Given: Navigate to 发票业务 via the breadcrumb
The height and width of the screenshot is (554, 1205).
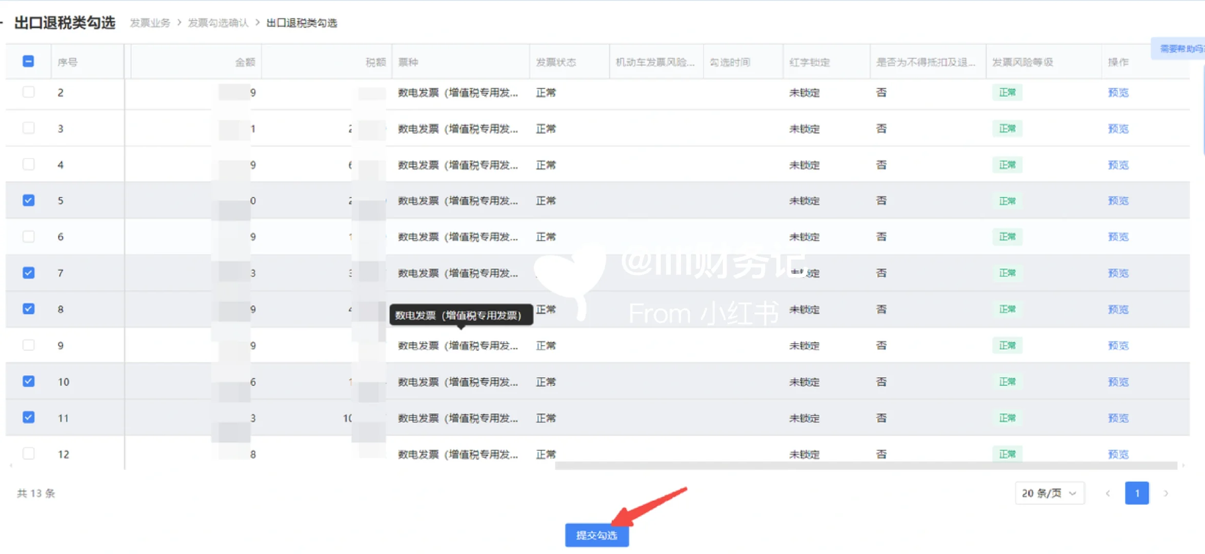Looking at the screenshot, I should pos(149,23).
